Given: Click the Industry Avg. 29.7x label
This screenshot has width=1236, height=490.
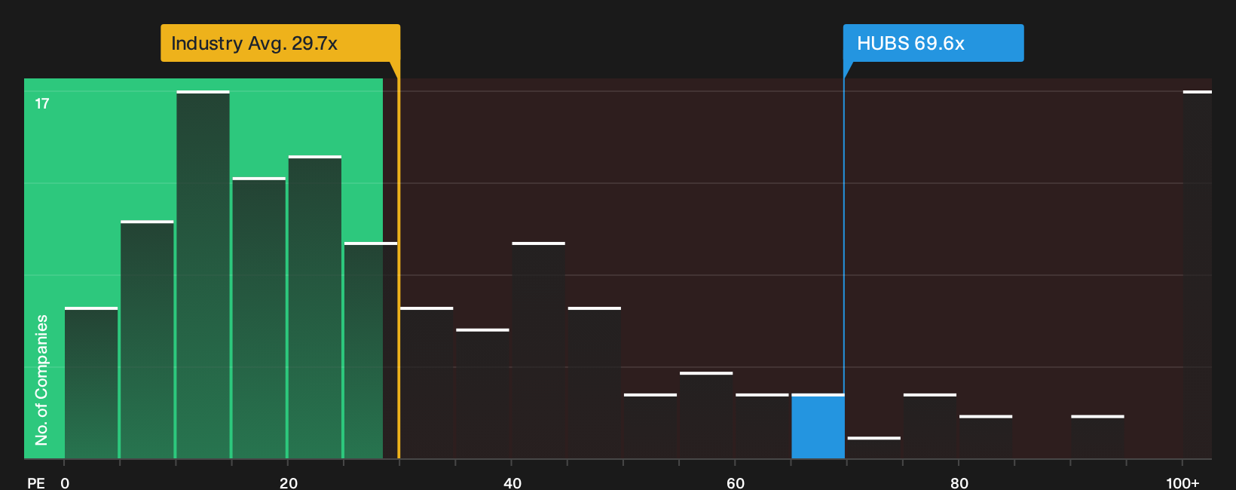Looking at the screenshot, I should coord(280,43).
